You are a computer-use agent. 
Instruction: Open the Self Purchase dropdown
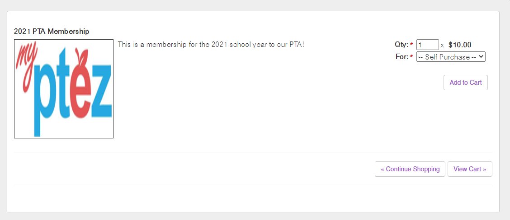click(448, 57)
